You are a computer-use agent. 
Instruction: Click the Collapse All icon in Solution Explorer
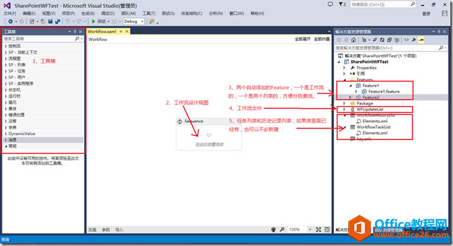tap(389, 40)
